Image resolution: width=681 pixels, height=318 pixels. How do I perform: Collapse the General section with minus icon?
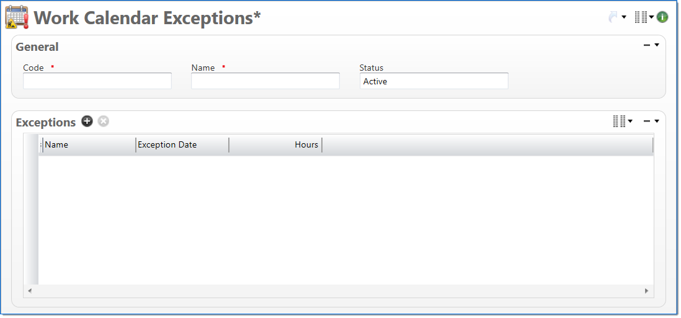pos(647,45)
